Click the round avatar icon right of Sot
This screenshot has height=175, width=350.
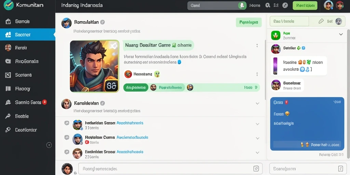pos(339,21)
